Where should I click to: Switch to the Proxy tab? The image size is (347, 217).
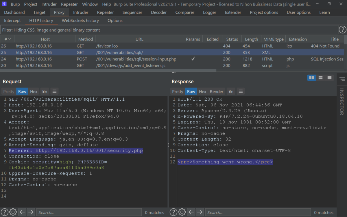pyautogui.click(x=59, y=12)
